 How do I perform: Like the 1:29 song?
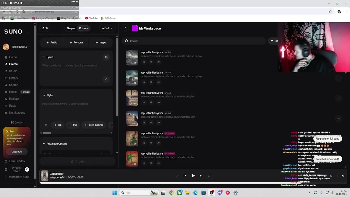(144, 82)
